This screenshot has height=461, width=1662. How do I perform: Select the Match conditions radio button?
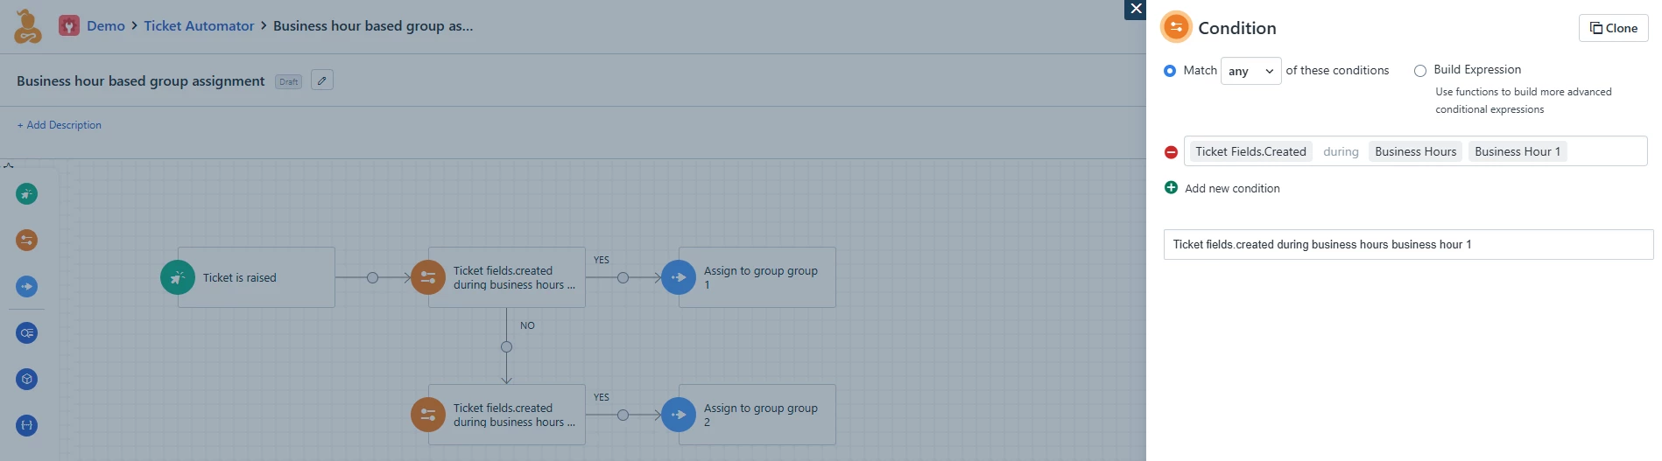[1170, 71]
